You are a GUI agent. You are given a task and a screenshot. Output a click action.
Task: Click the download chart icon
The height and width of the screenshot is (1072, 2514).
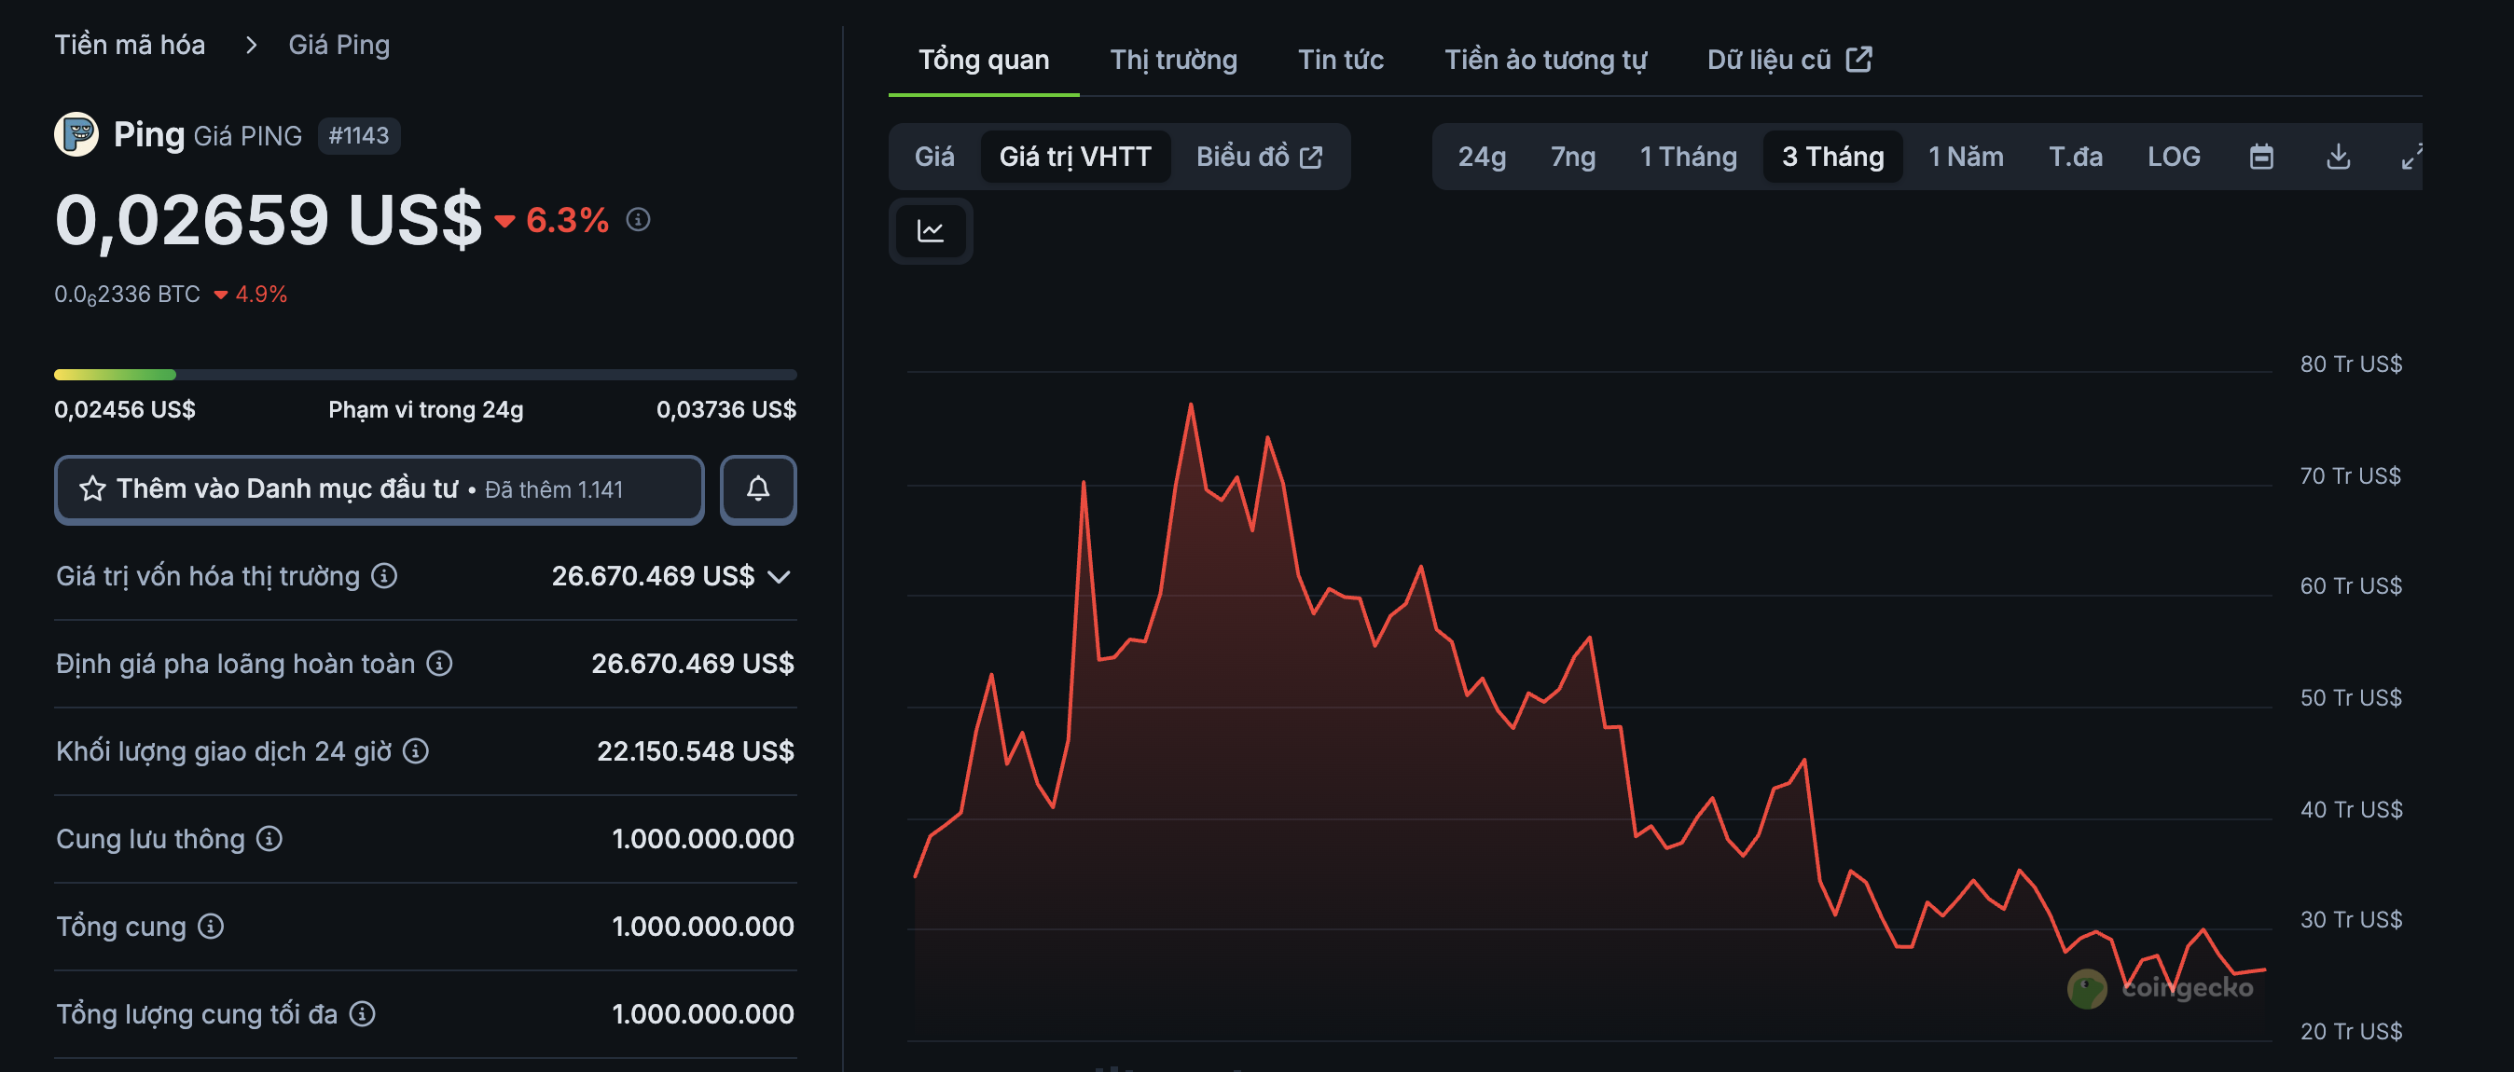pyautogui.click(x=2339, y=156)
